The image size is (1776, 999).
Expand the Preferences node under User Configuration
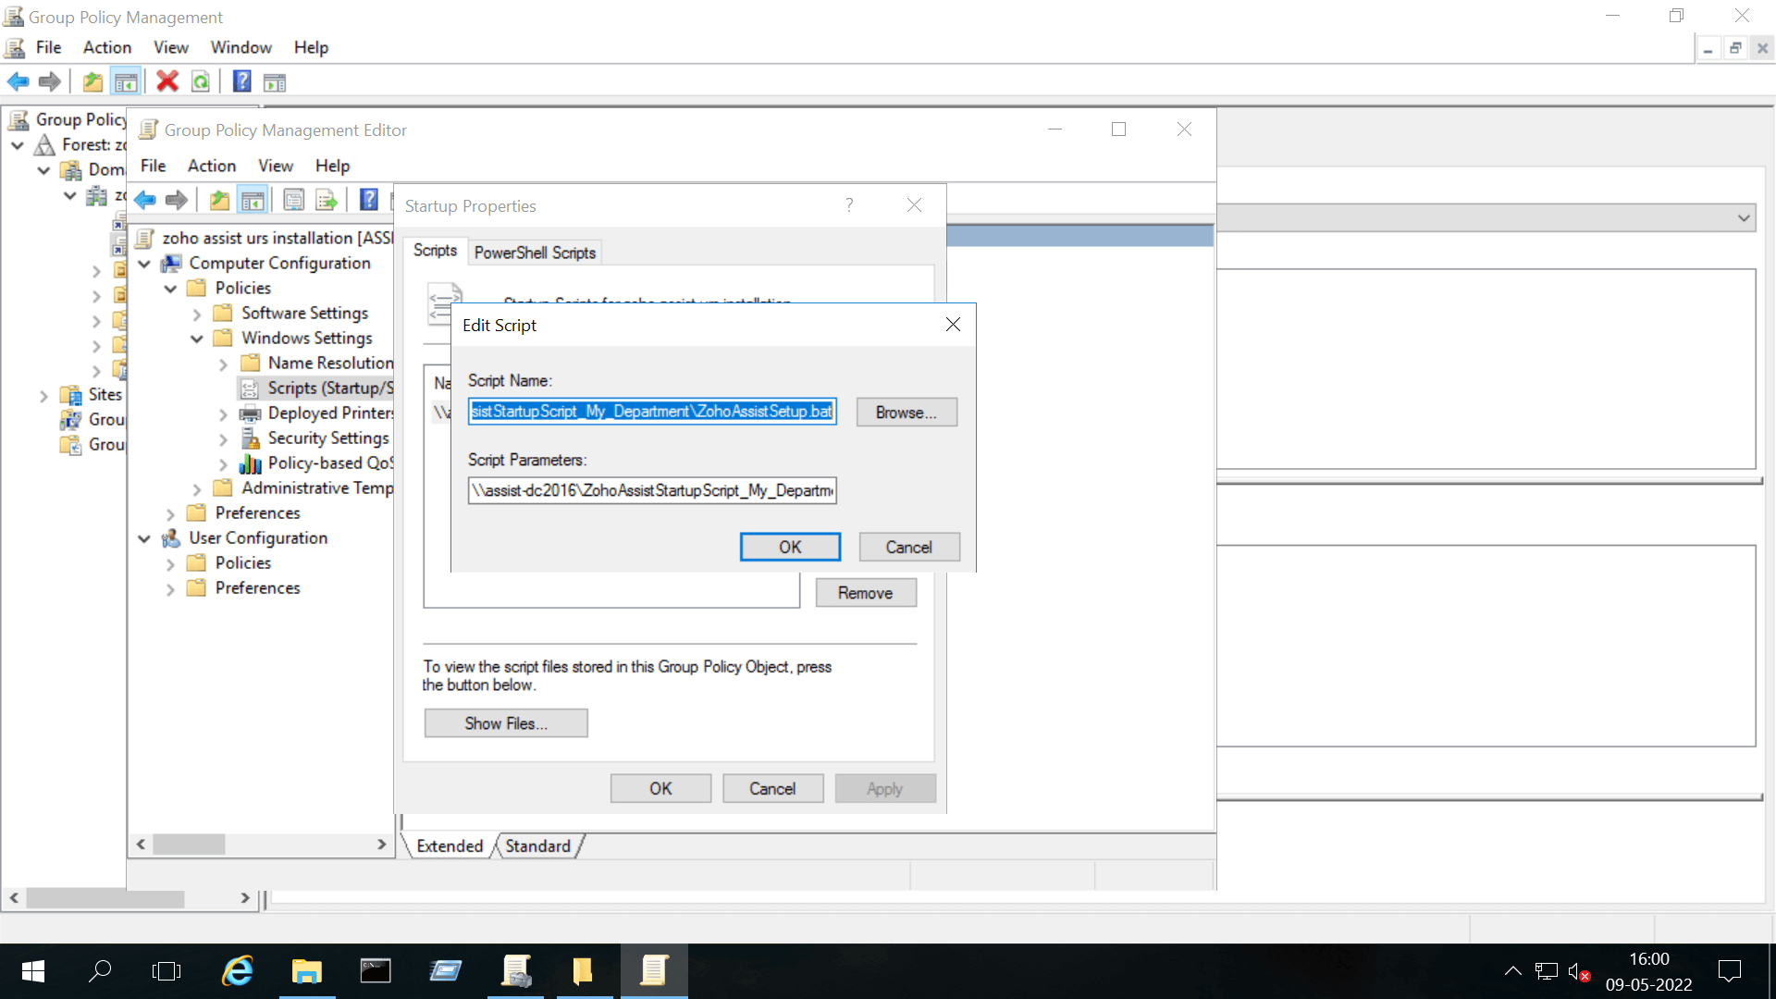coord(169,588)
